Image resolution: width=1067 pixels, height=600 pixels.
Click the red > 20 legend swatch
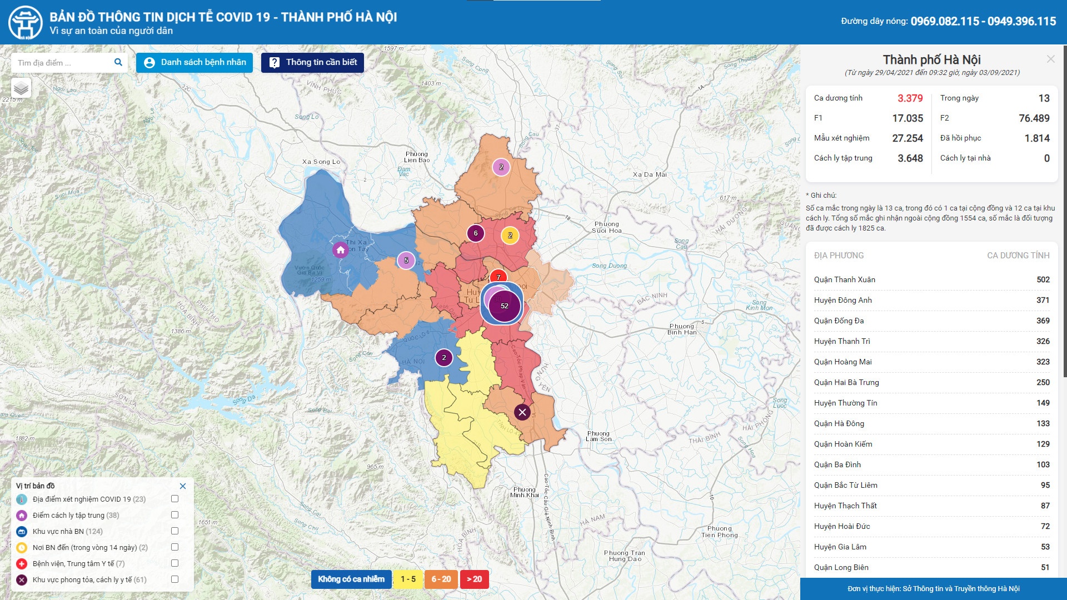[474, 579]
